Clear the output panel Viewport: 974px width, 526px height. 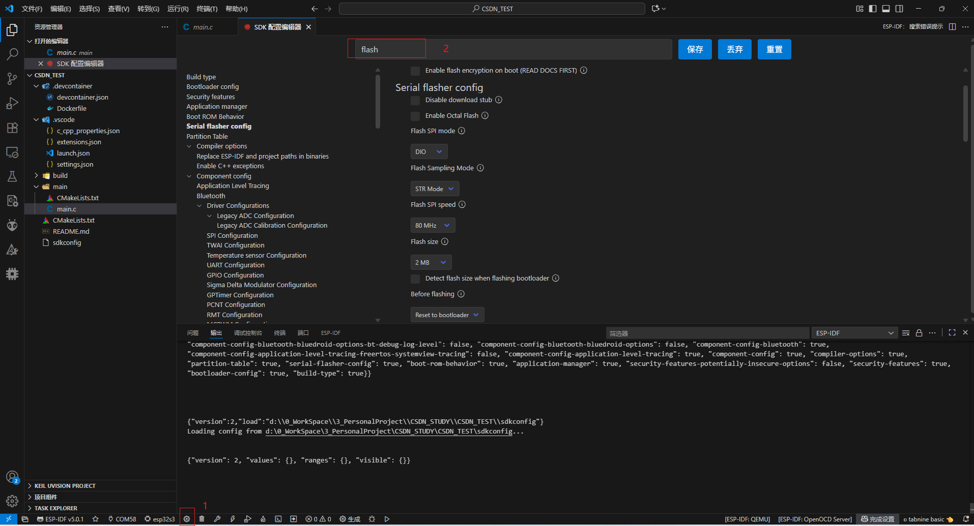tap(906, 333)
